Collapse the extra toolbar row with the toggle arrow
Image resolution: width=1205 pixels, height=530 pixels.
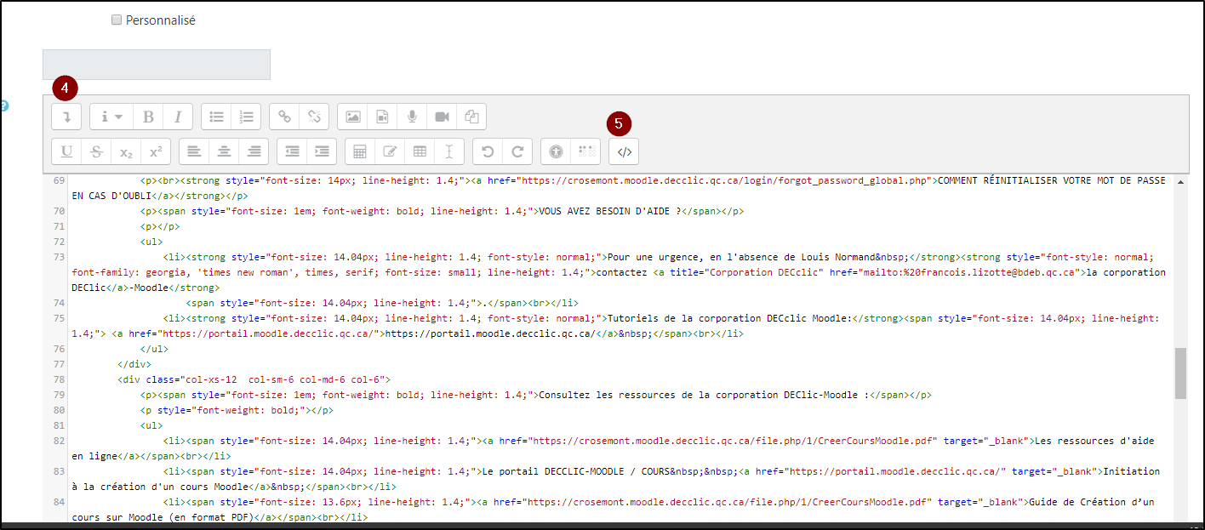click(x=66, y=117)
